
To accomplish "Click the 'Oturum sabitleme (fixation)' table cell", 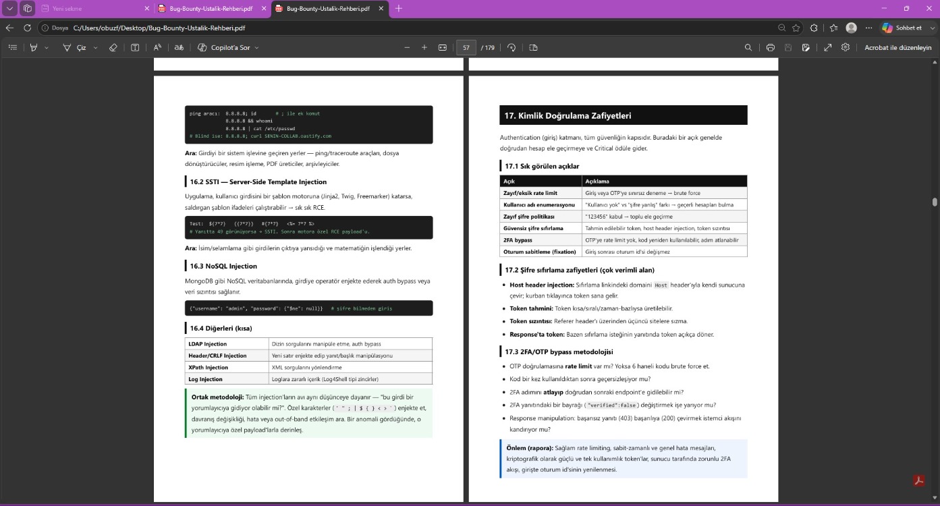I will [541, 252].
